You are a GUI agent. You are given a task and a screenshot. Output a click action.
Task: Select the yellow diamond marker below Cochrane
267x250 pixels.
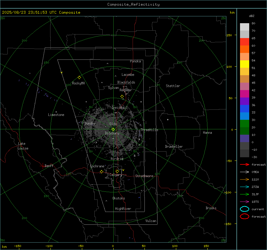click(x=101, y=172)
